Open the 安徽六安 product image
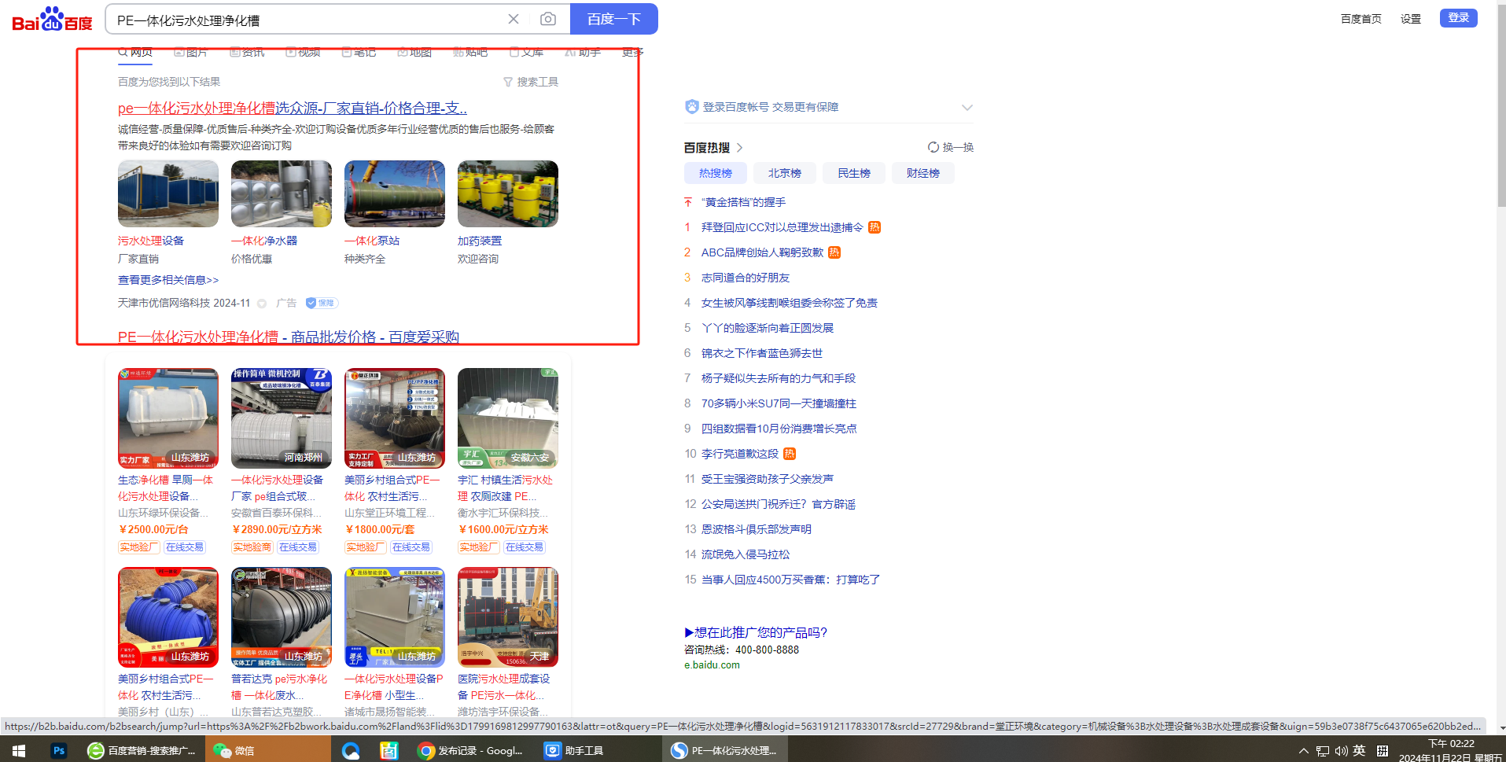 508,418
